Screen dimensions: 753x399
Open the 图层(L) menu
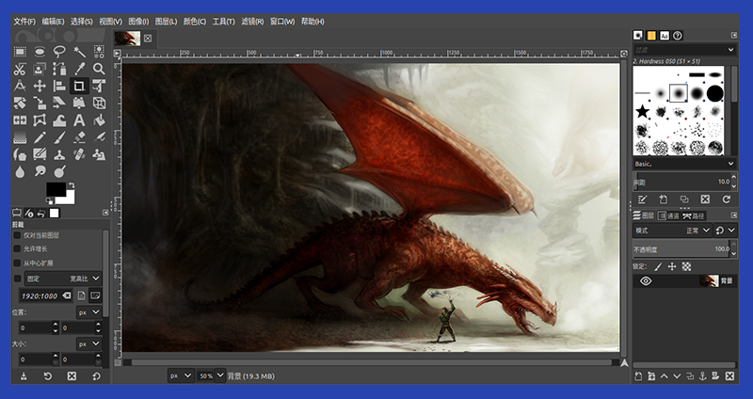tap(165, 21)
